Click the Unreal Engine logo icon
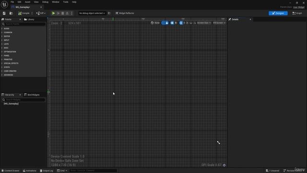This screenshot has height=173, width=307. click(4, 4)
